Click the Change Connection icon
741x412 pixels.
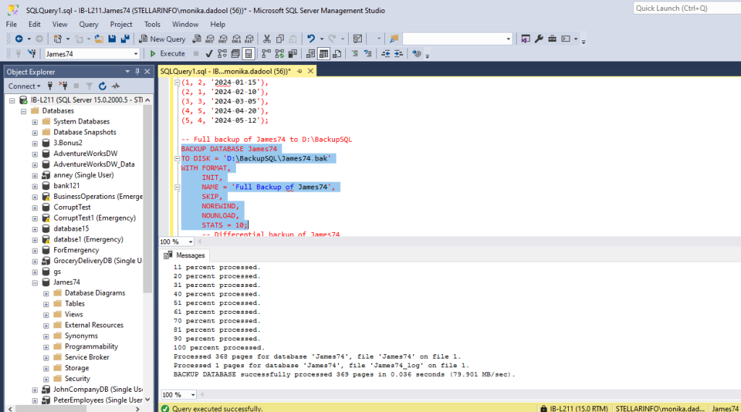tap(32, 53)
